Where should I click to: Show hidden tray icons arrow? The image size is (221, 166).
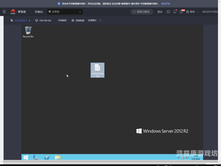tap(178, 158)
